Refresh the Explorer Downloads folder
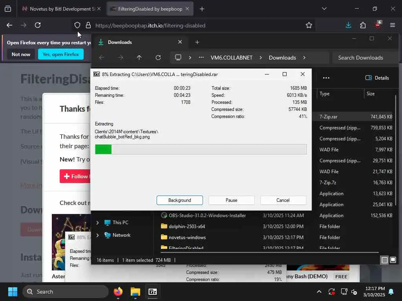 click(158, 58)
